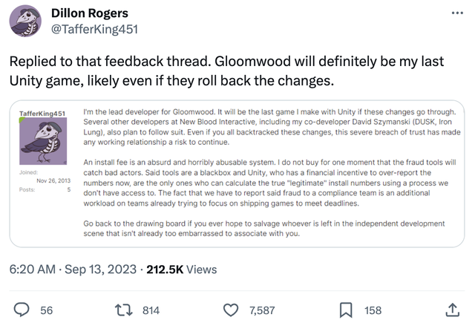
Task: Click the reply speech bubble icon
Action: pyautogui.click(x=23, y=310)
